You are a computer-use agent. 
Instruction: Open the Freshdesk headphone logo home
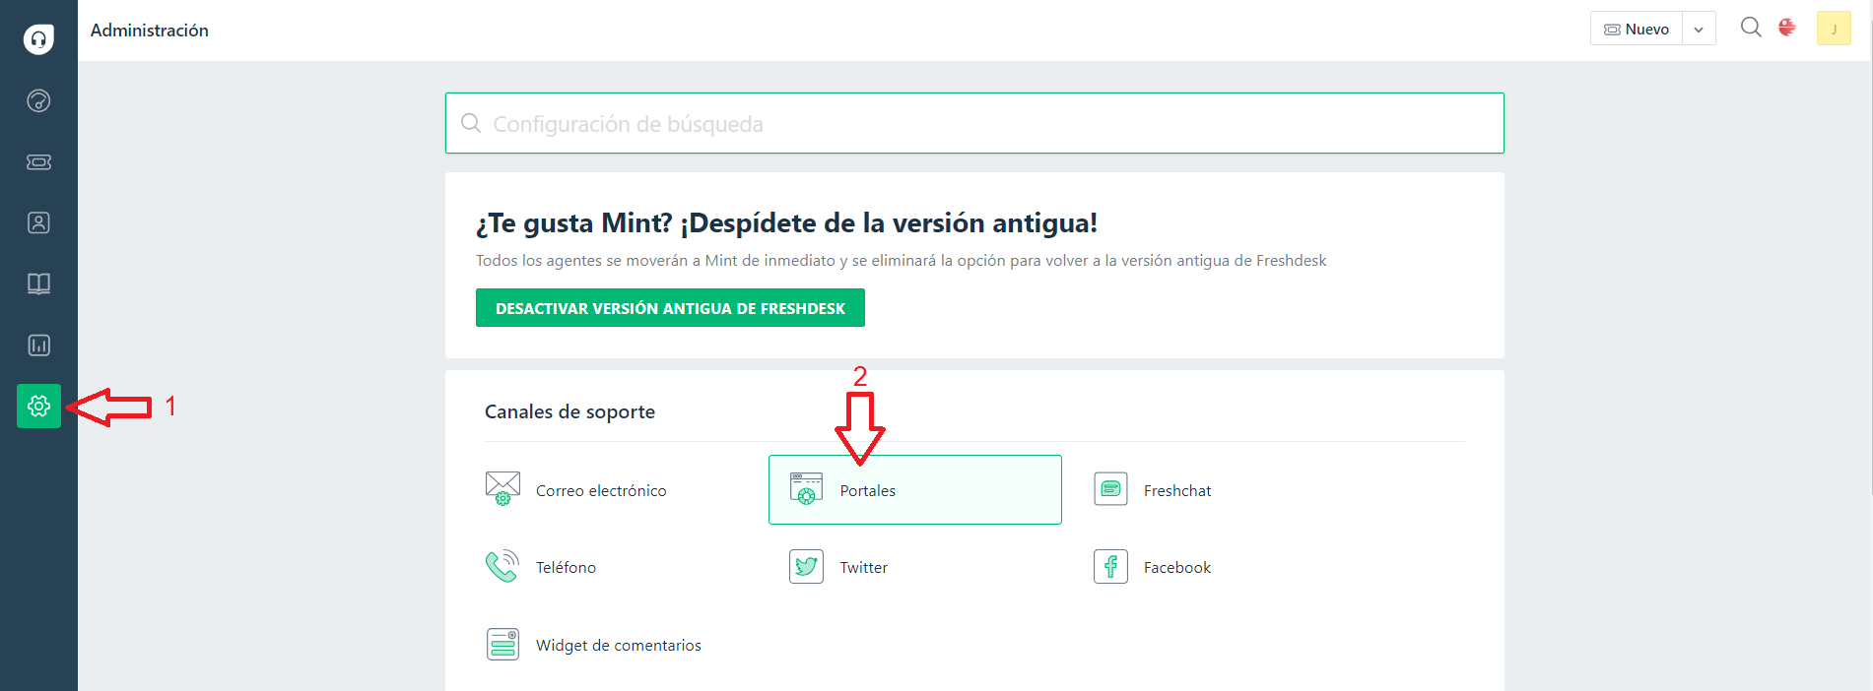pos(38,39)
